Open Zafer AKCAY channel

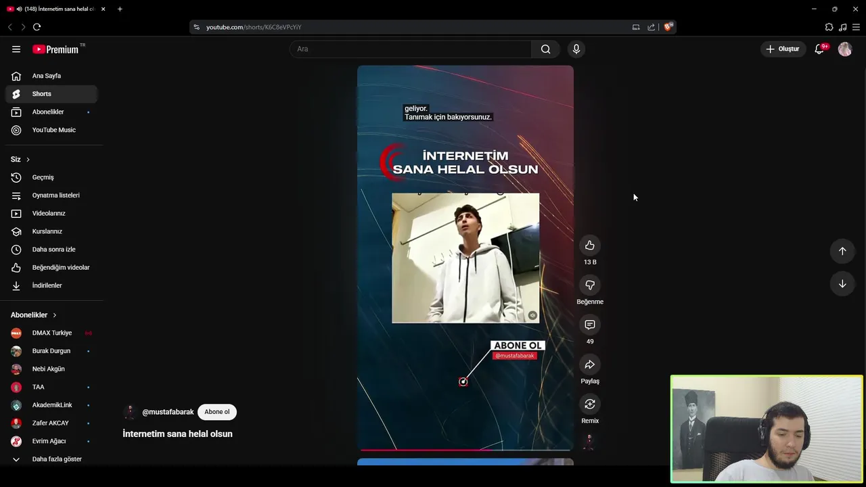click(51, 423)
